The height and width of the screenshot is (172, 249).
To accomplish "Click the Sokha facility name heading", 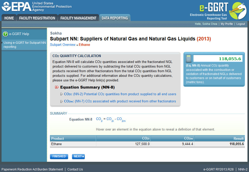I will point(56,33).
